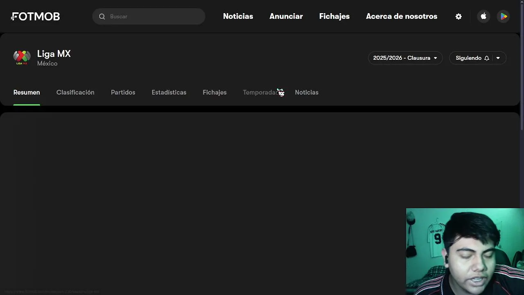Image resolution: width=524 pixels, height=295 pixels.
Task: Switch to the league Fichajes tab
Action: click(215, 93)
